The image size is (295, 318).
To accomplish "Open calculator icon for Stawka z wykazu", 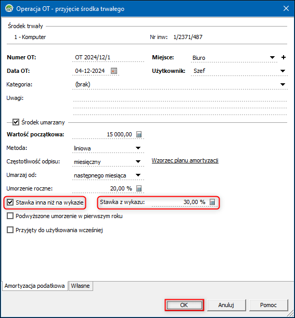I will click(x=212, y=202).
